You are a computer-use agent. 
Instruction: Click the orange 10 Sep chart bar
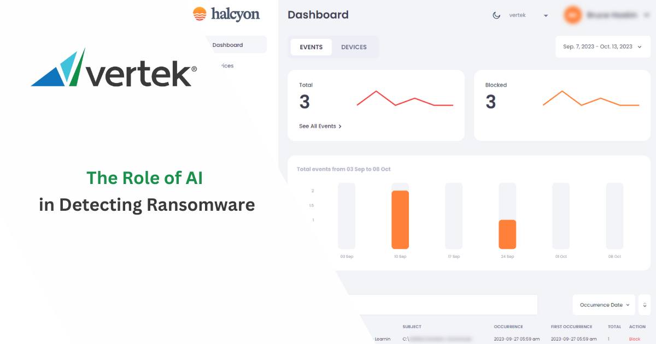(400, 220)
